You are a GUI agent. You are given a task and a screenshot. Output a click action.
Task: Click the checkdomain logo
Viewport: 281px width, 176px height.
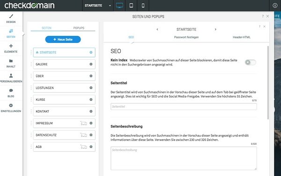pos(30,5)
